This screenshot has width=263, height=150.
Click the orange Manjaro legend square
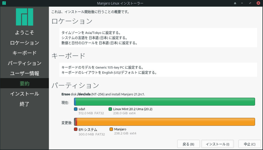111,129
